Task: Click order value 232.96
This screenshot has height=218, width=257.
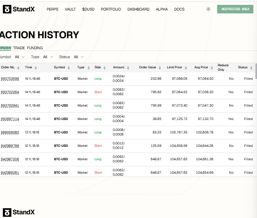Action: [156, 78]
